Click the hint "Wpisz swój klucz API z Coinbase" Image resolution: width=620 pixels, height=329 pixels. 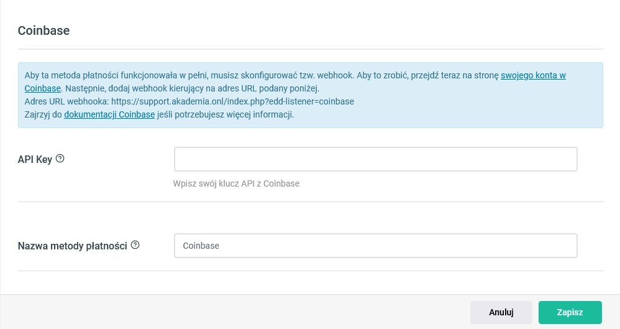pyautogui.click(x=236, y=183)
